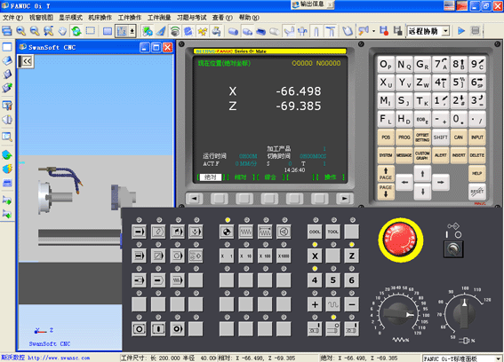Viewport: 504px width, 362px height.
Task: Open the 机床操作 menu
Action: pos(100,18)
